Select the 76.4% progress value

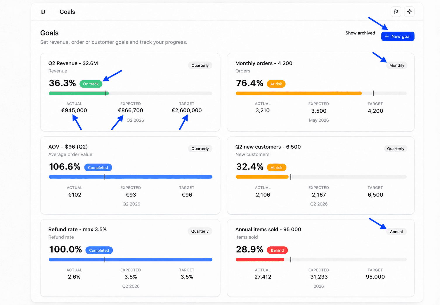click(250, 83)
